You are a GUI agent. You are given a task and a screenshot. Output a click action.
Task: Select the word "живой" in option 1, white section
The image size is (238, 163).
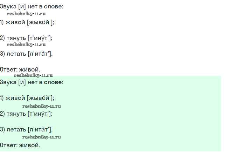(15, 22)
